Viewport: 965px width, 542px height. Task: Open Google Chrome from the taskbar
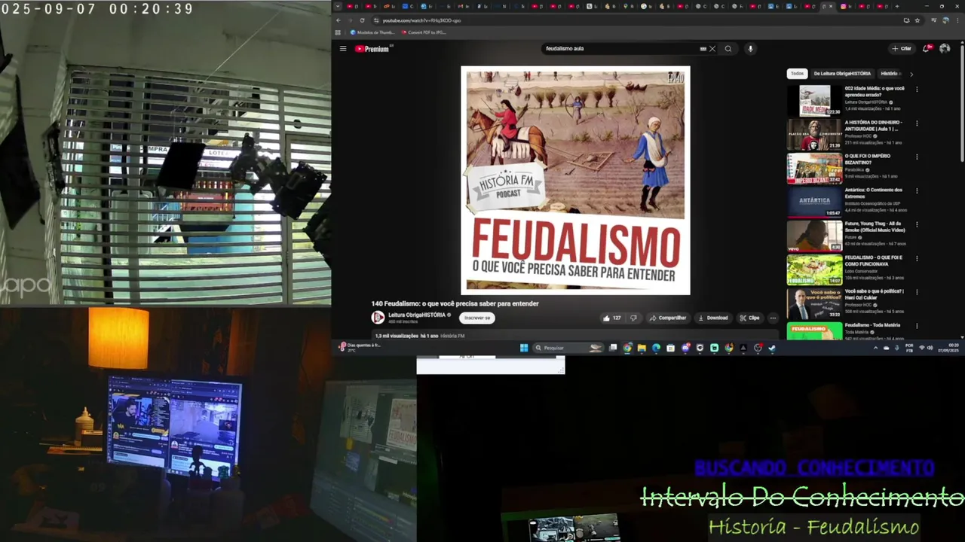coord(627,348)
